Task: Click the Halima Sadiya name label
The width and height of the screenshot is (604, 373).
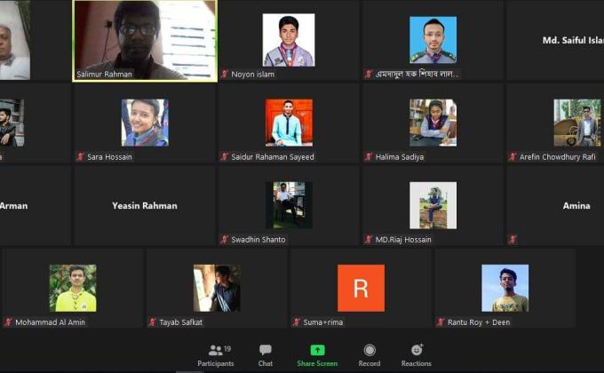Action: (x=400, y=157)
